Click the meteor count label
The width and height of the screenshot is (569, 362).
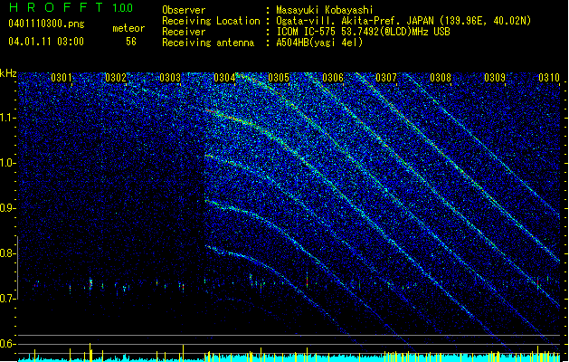[128, 28]
